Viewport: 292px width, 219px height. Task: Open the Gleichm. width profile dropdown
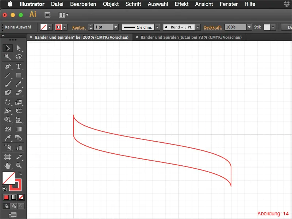pos(157,27)
